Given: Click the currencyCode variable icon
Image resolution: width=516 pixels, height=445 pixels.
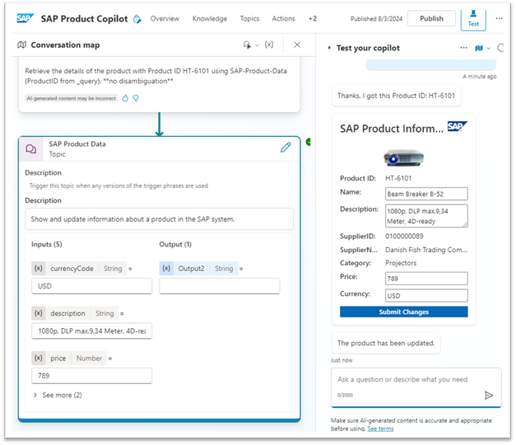Looking at the screenshot, I should coord(39,269).
